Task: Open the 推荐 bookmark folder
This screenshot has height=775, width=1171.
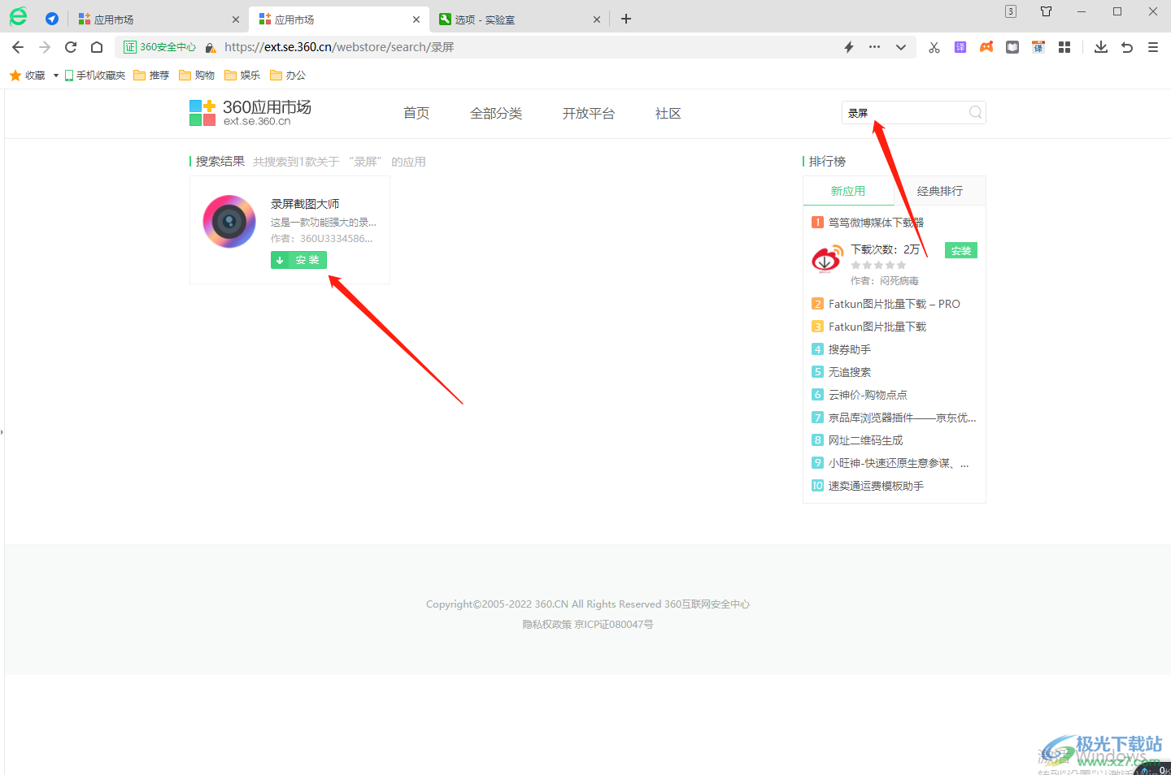Action: click(x=152, y=76)
